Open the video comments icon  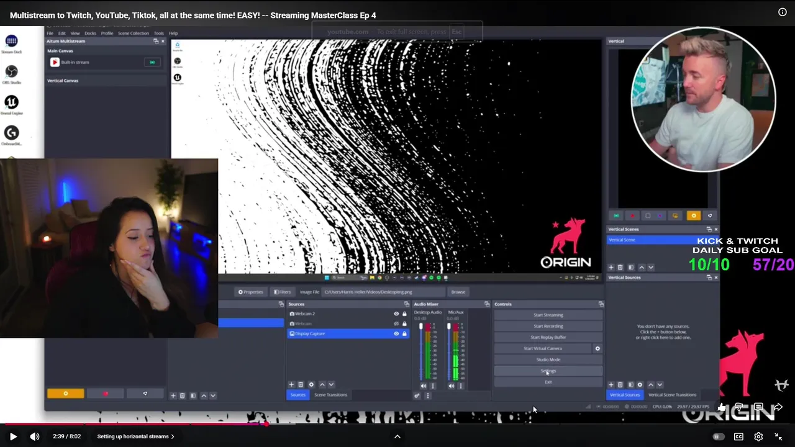pos(758,407)
